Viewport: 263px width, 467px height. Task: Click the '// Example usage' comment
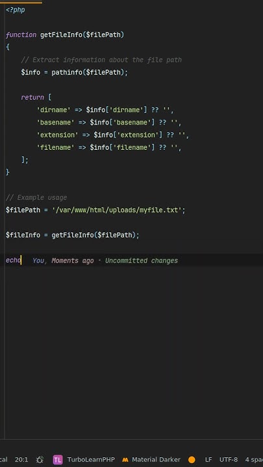click(x=36, y=197)
